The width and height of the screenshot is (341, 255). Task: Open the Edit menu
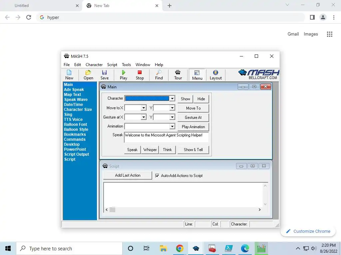point(77,65)
